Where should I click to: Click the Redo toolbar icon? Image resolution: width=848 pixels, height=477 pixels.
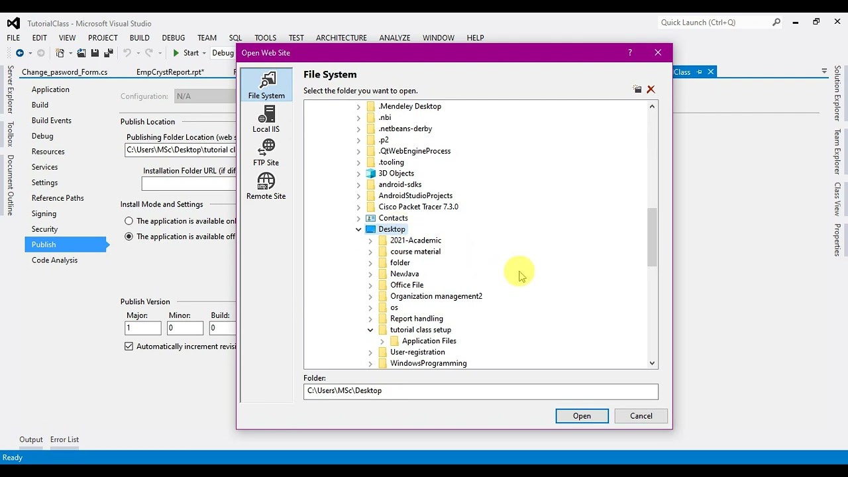coord(149,53)
